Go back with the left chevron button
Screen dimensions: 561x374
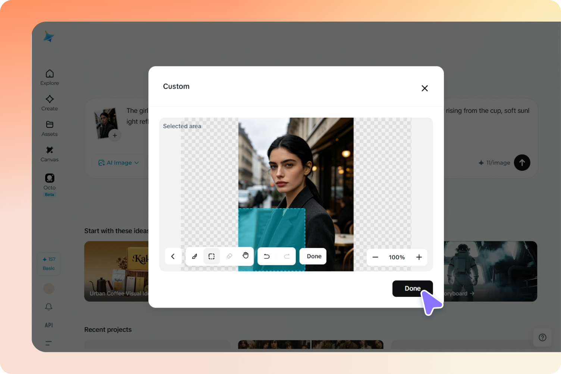(173, 256)
